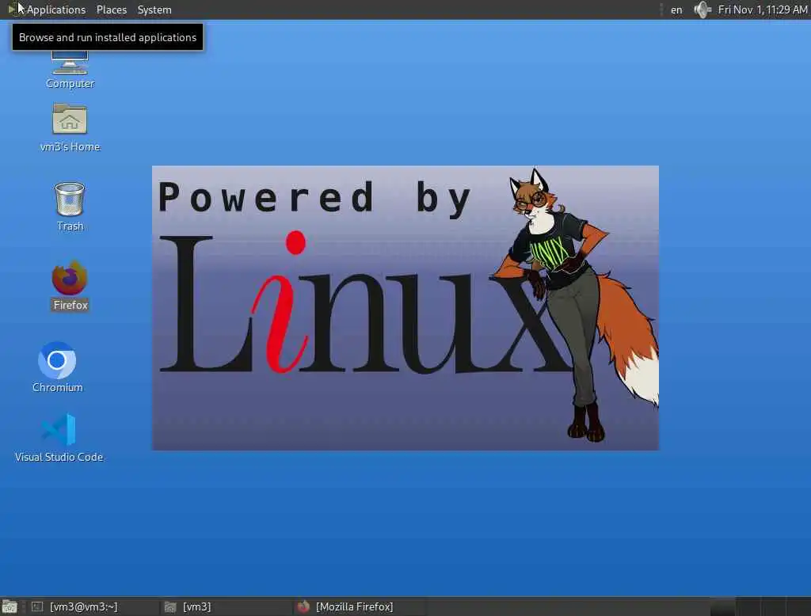Click the en keyboard layout indicator
Viewport: 811px width, 616px height.
click(x=676, y=10)
